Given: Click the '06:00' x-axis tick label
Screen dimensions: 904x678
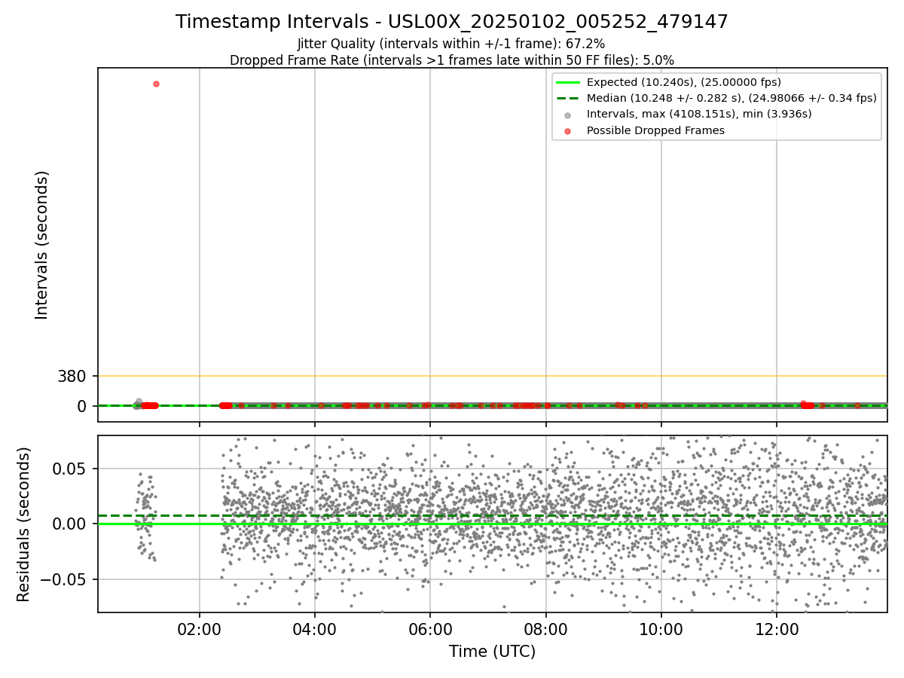Looking at the screenshot, I should (430, 630).
